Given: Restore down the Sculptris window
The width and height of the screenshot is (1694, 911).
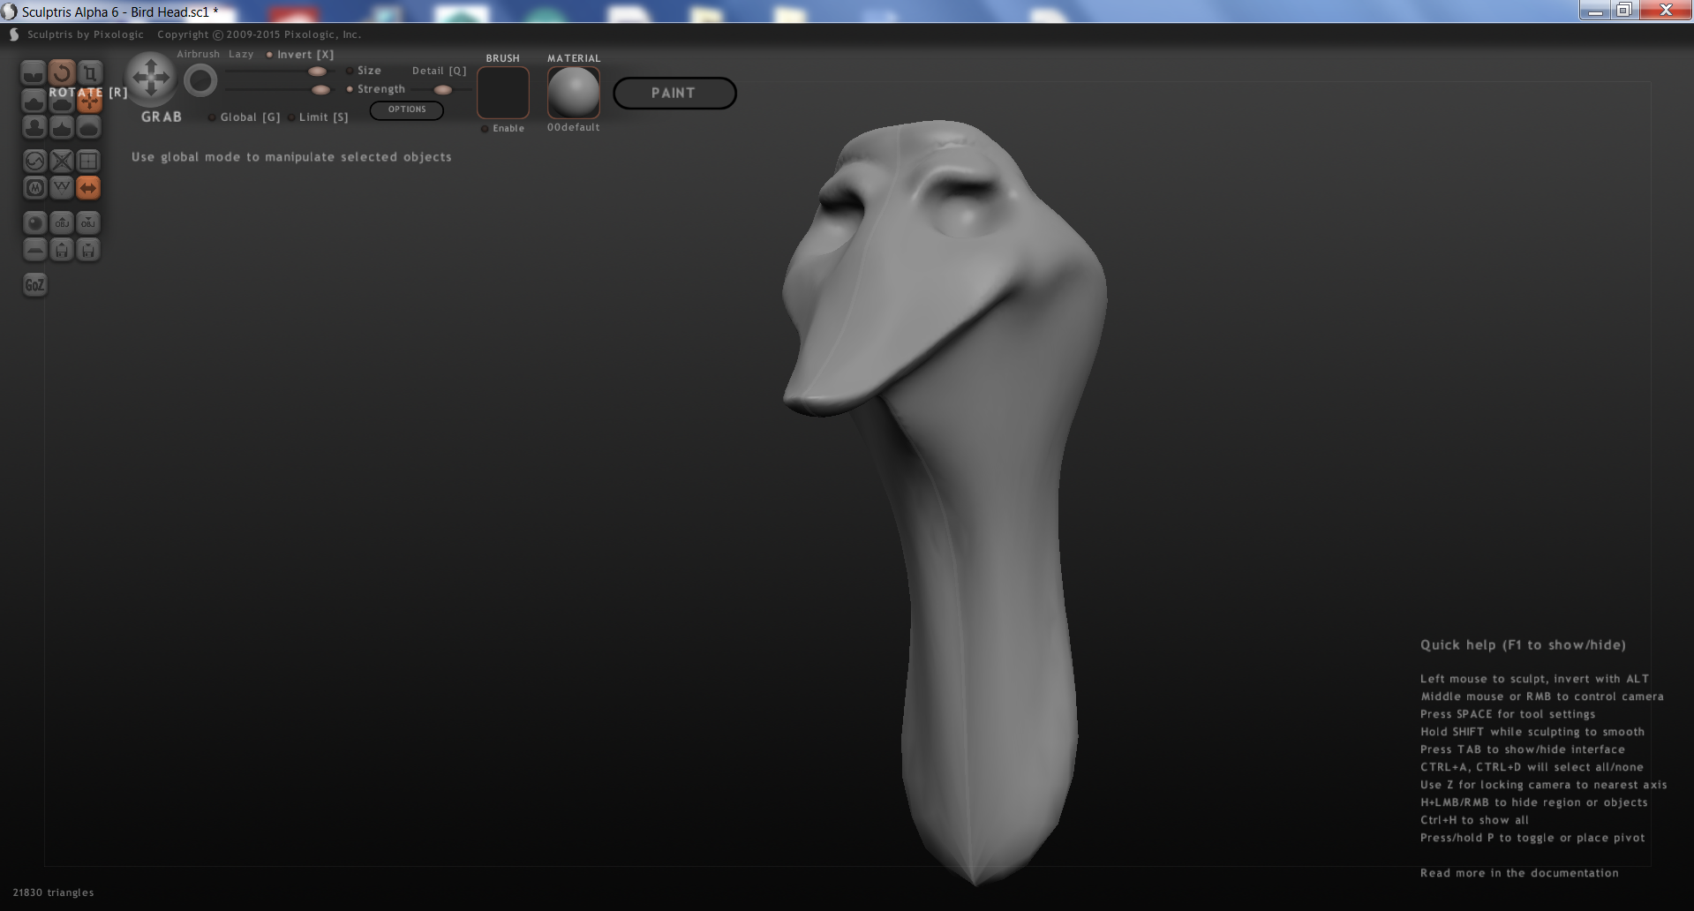Looking at the screenshot, I should 1624,11.
